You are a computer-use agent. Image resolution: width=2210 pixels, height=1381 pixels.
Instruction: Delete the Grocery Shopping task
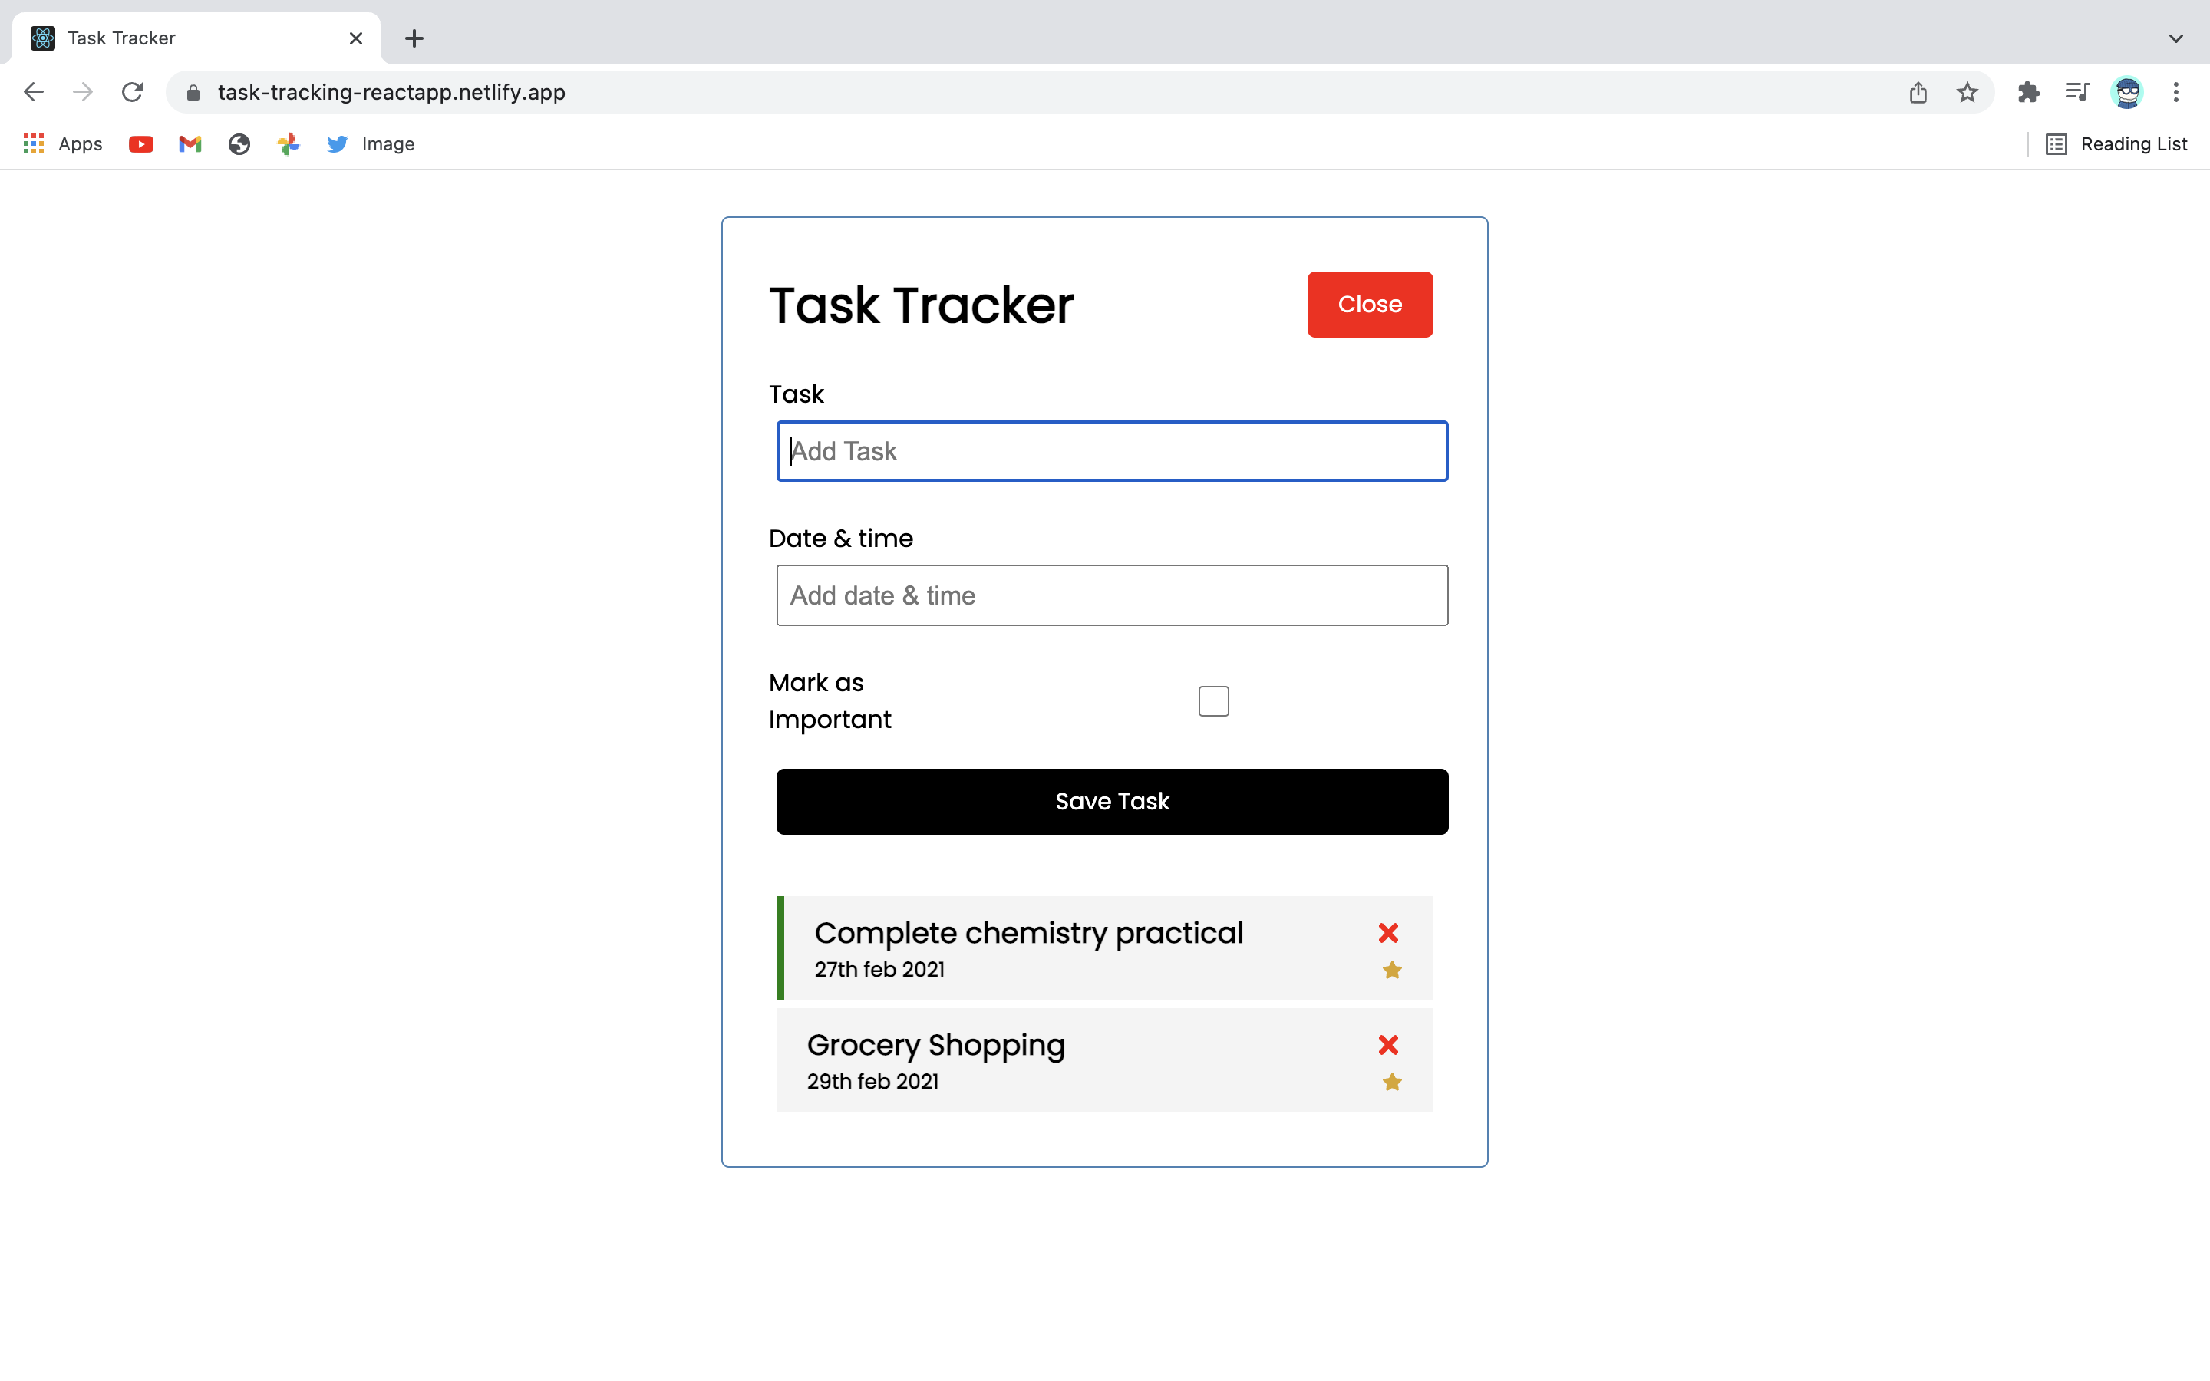[x=1388, y=1045]
